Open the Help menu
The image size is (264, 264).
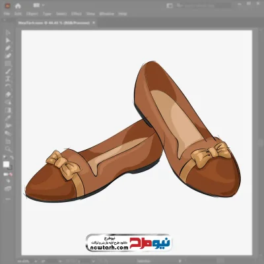[123, 14]
